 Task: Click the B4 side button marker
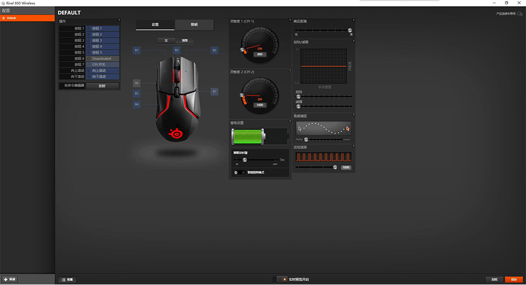pos(137,104)
